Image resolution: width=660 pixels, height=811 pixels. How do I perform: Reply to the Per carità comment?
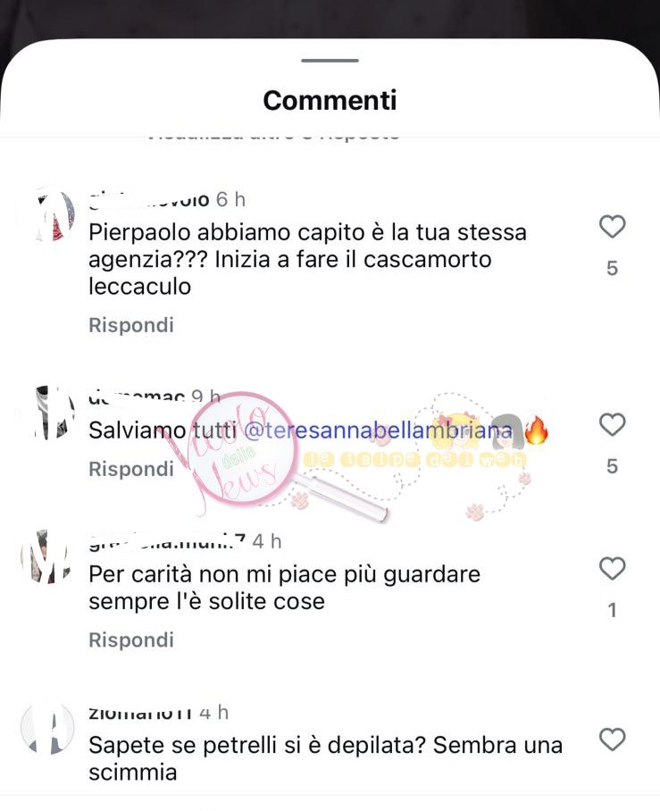coord(131,640)
